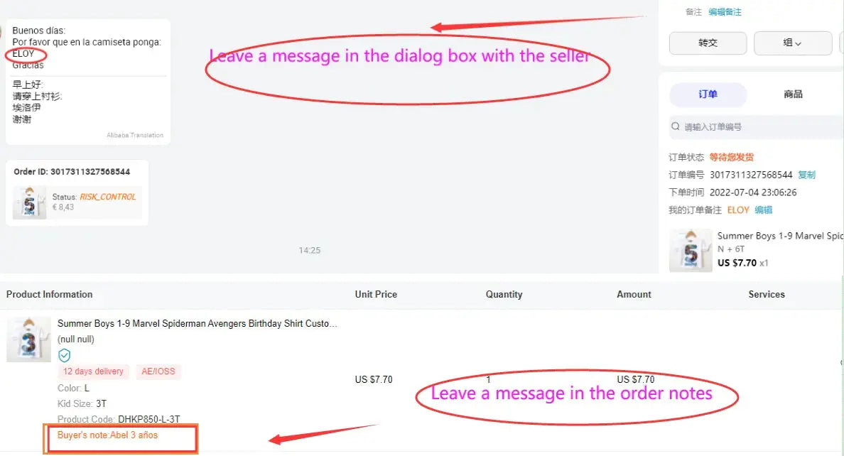This screenshot has height=456, width=844.
Task: Click the RISK_CONTROL status in order card
Action: click(x=108, y=197)
